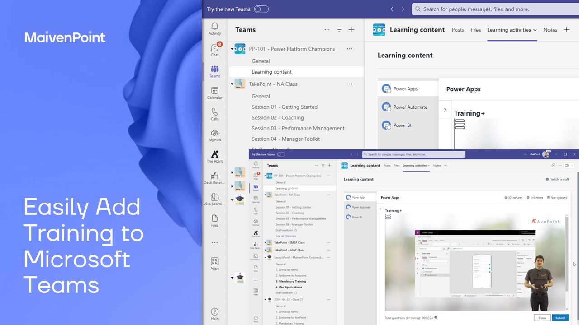Select Power BI activity in small window

360,217
